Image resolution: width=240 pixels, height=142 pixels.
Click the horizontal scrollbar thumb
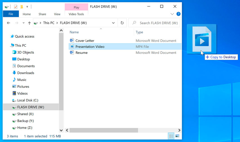point(104,130)
